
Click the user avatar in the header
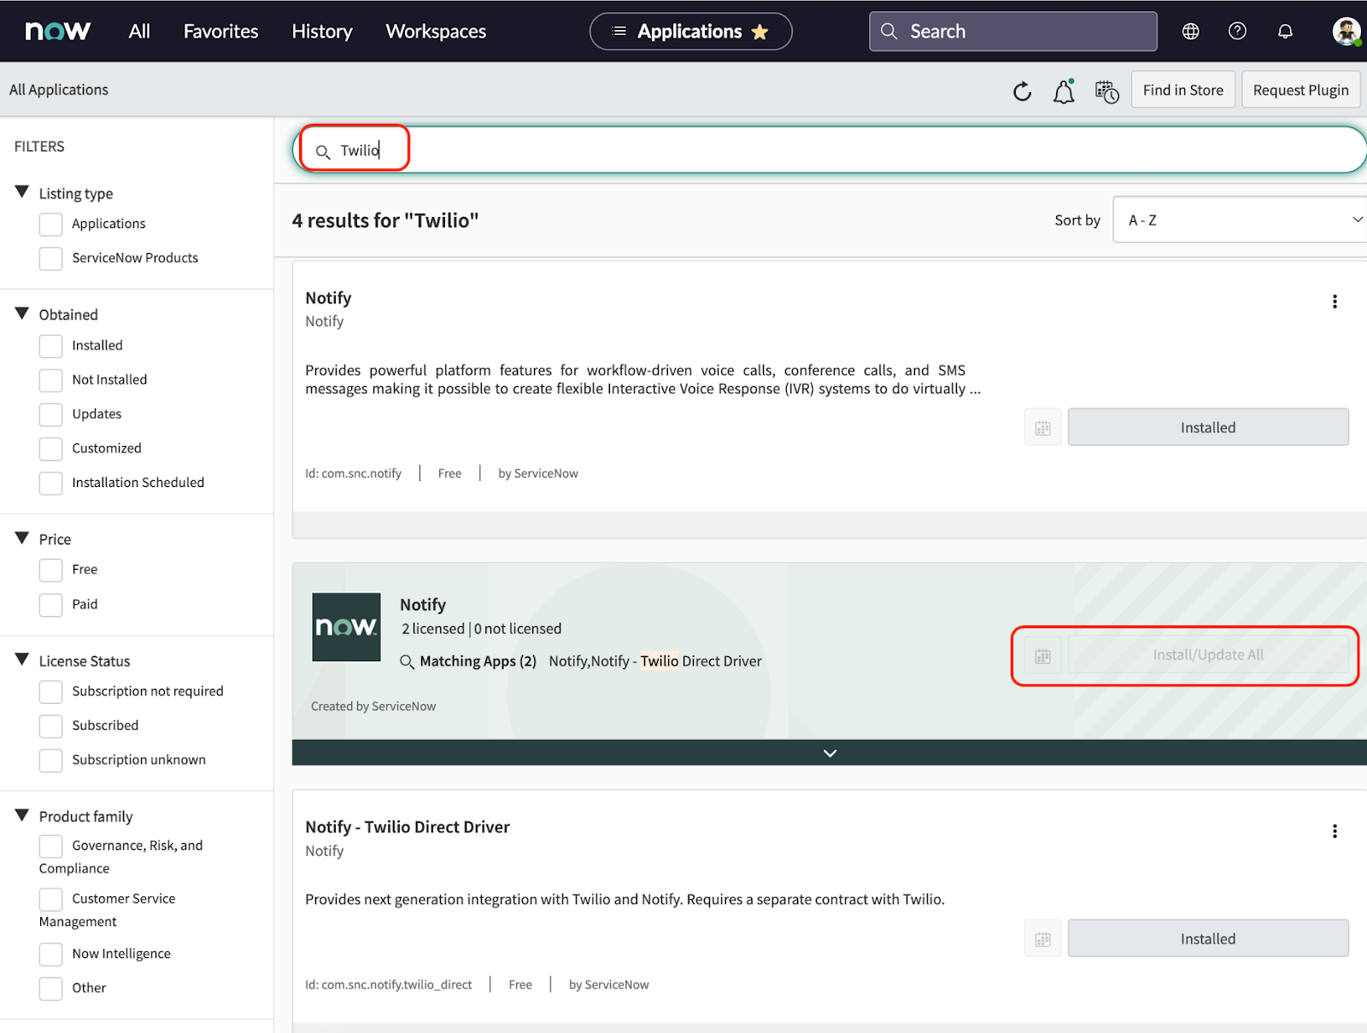[1344, 31]
